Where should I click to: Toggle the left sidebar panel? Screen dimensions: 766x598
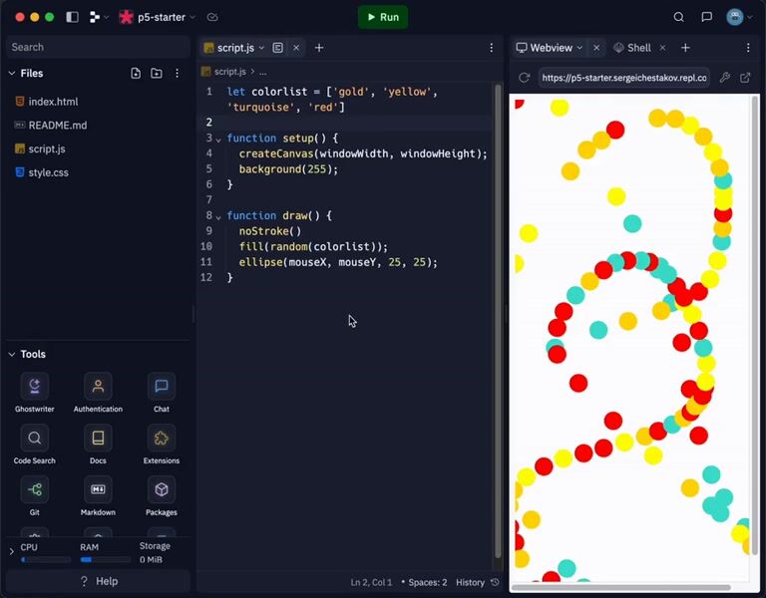[72, 17]
